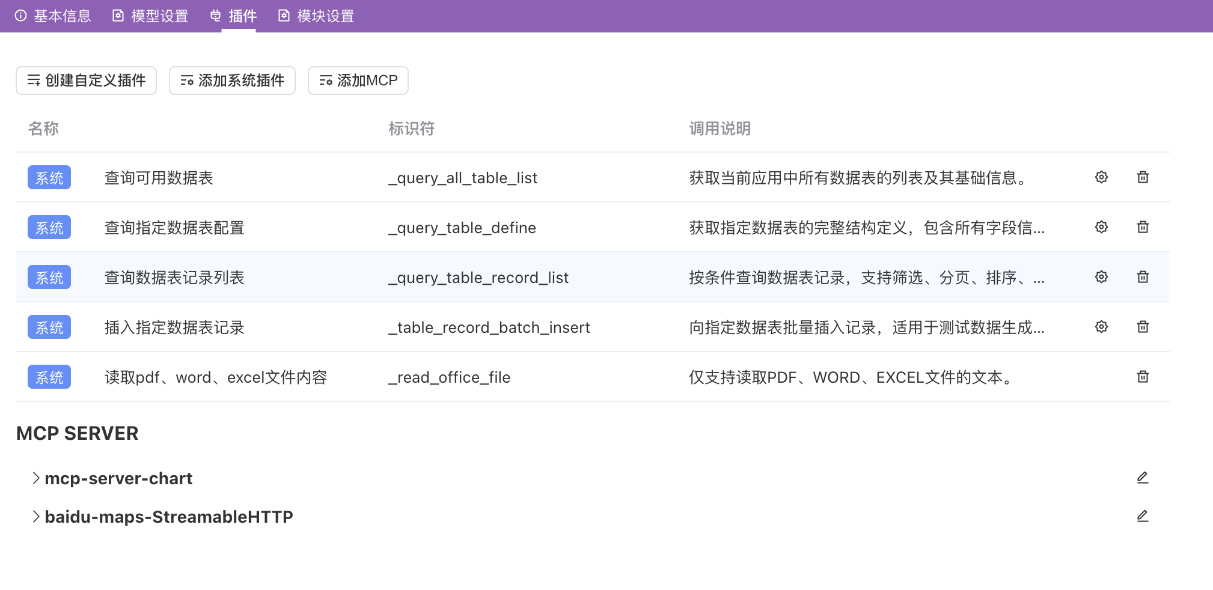Image resolution: width=1213 pixels, height=590 pixels.
Task: Delete the _read_office_file plugin
Action: [x=1142, y=377]
